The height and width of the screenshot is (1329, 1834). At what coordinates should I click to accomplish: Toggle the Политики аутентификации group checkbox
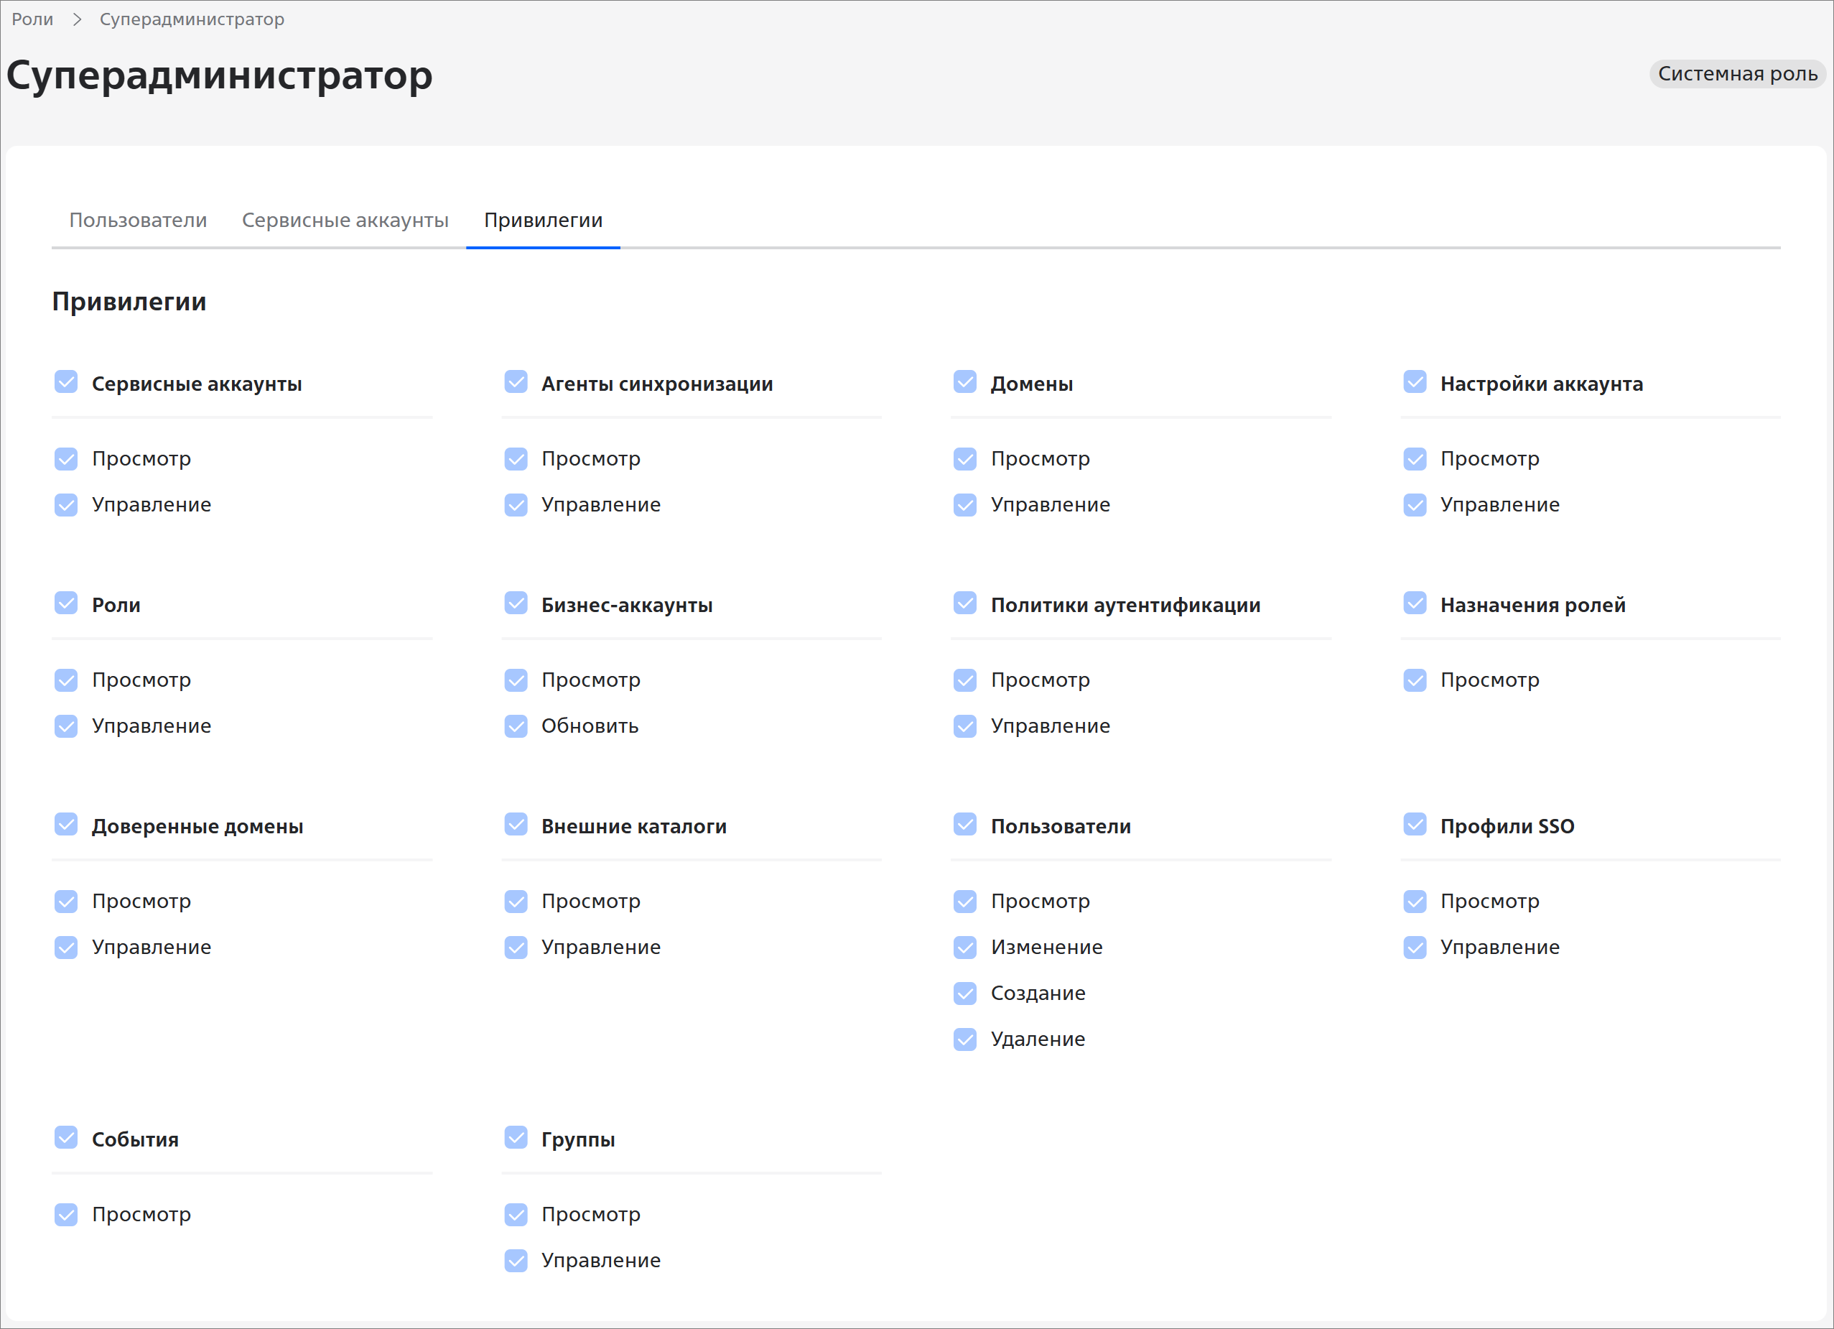point(964,603)
